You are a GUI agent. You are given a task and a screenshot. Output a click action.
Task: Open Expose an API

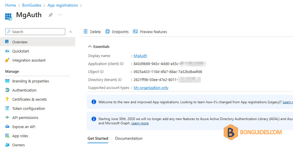click(x=24, y=127)
